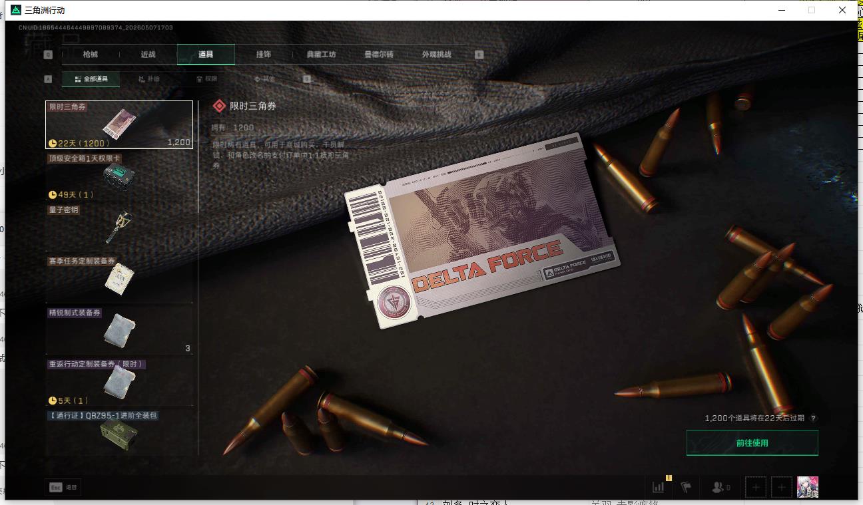863x505 pixels.
Task: Open the expiry help question mark
Action: (813, 419)
